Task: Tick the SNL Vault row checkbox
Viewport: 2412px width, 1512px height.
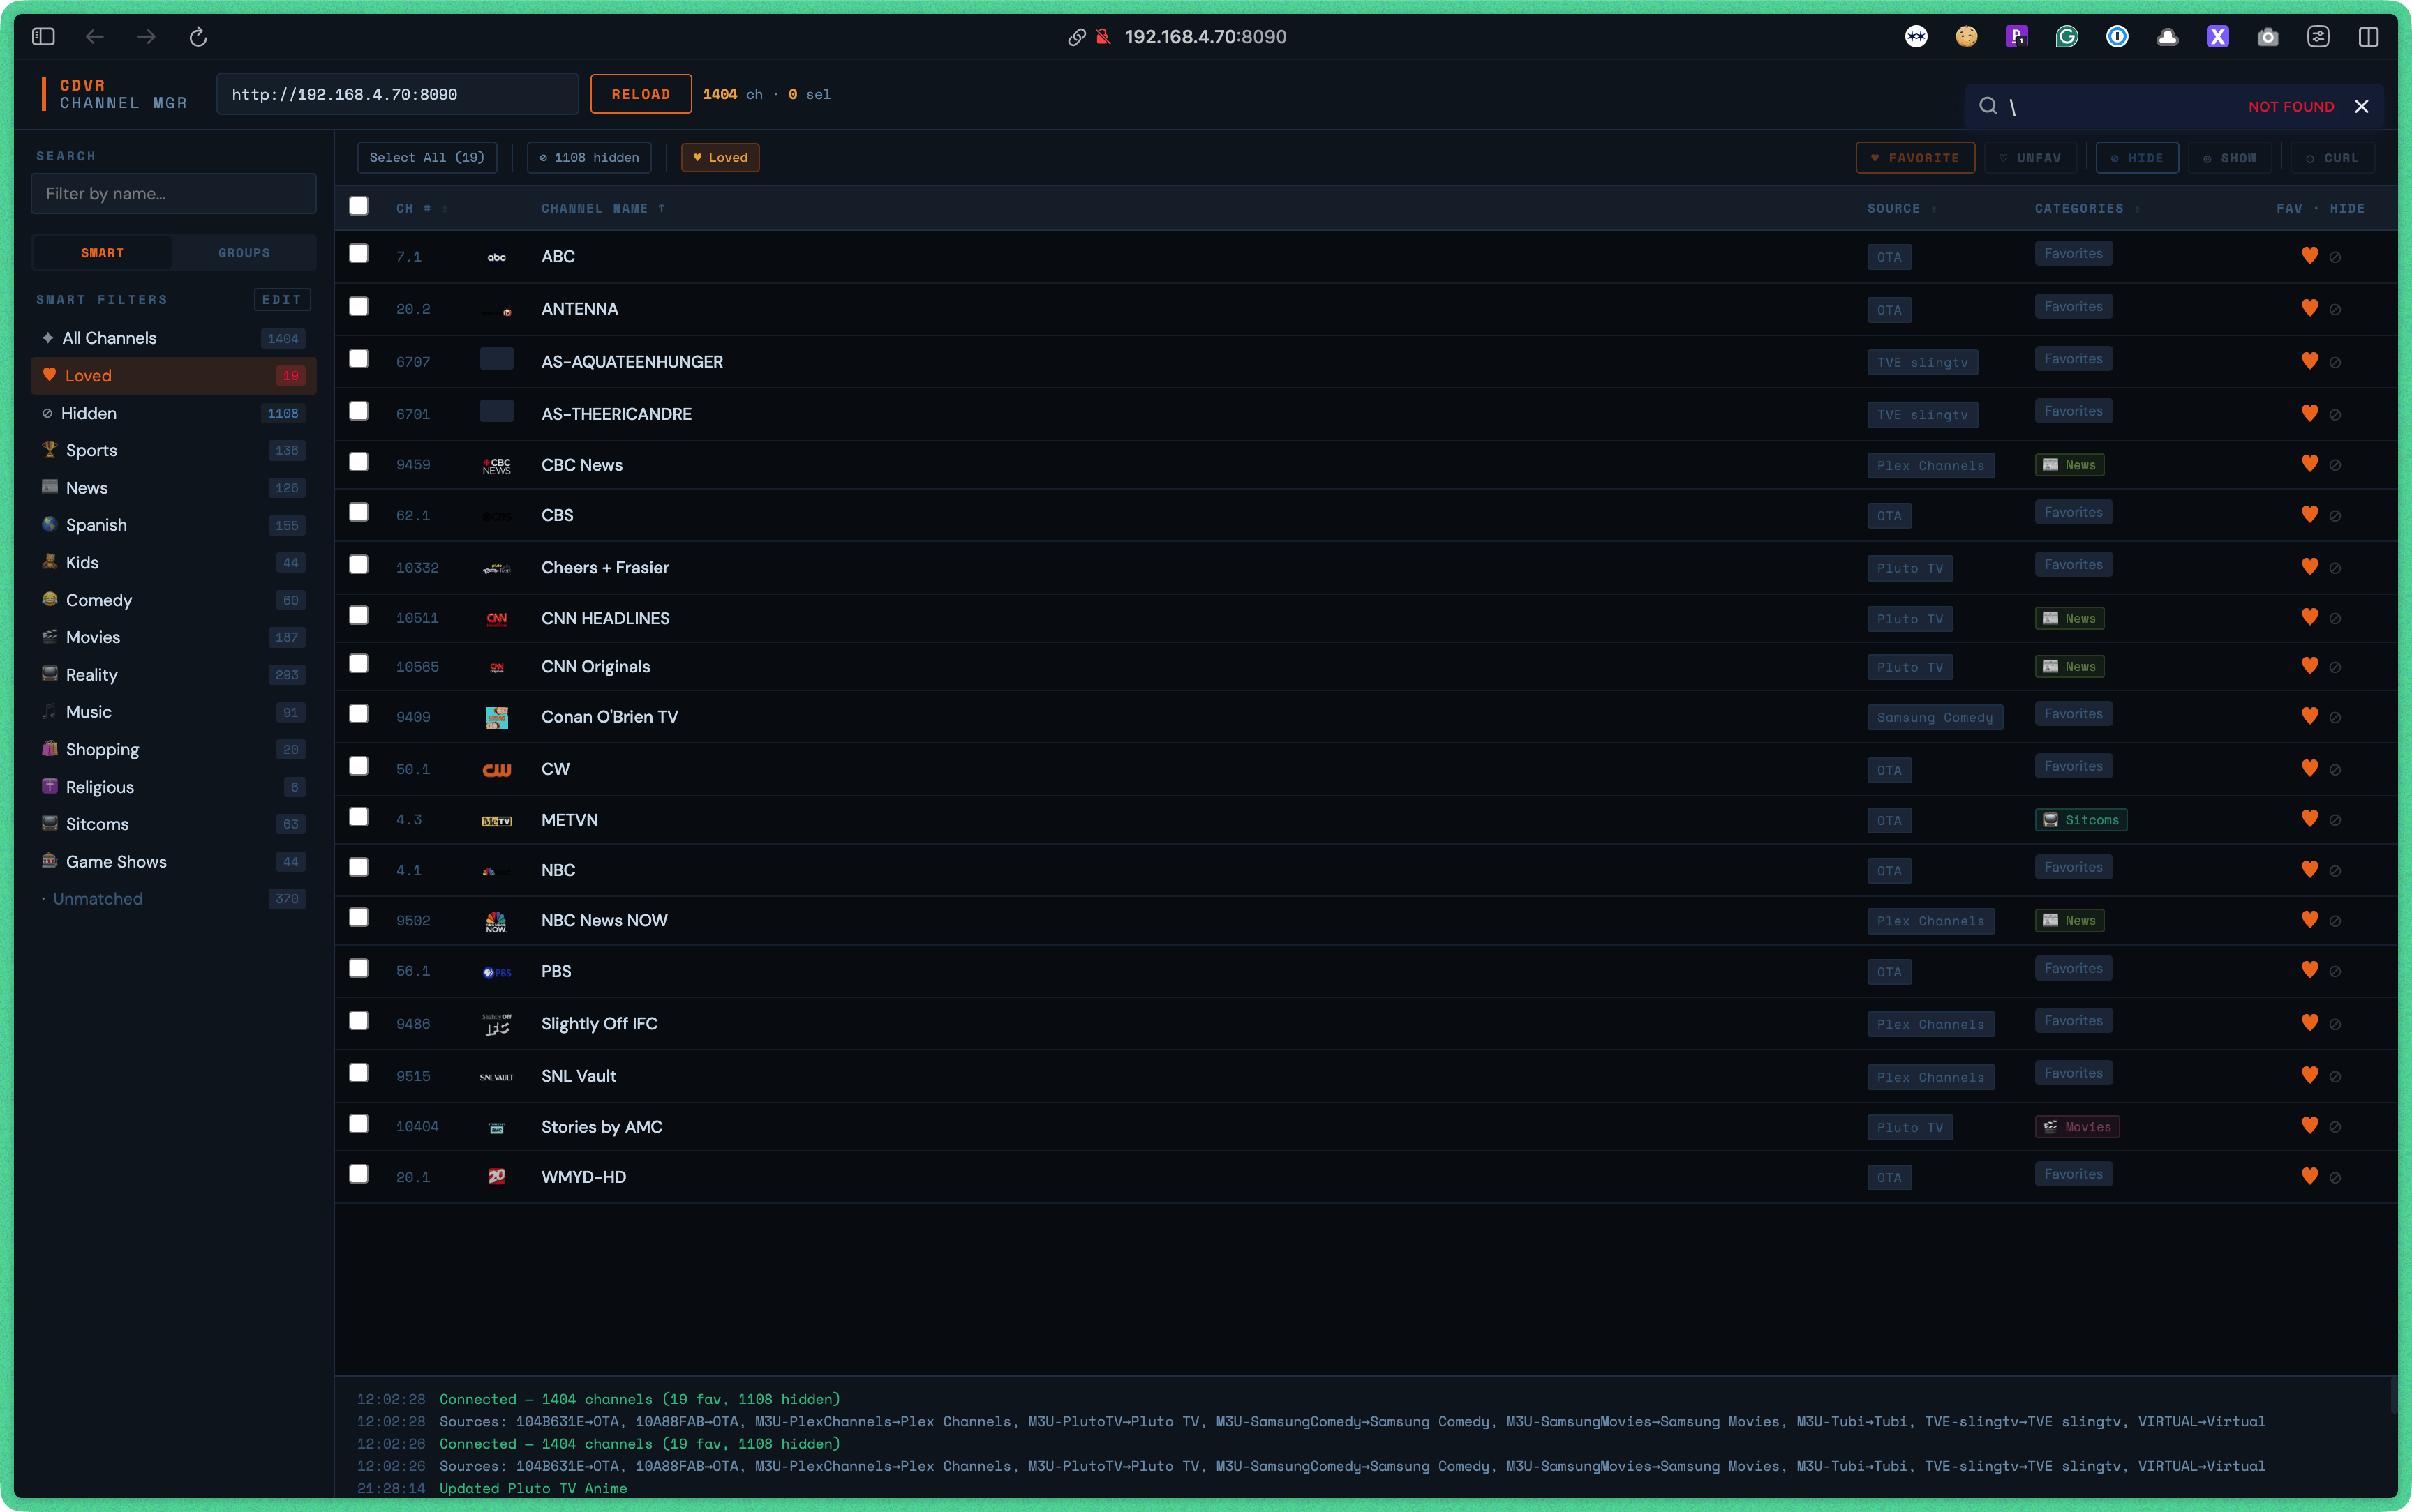Action: (x=358, y=1073)
